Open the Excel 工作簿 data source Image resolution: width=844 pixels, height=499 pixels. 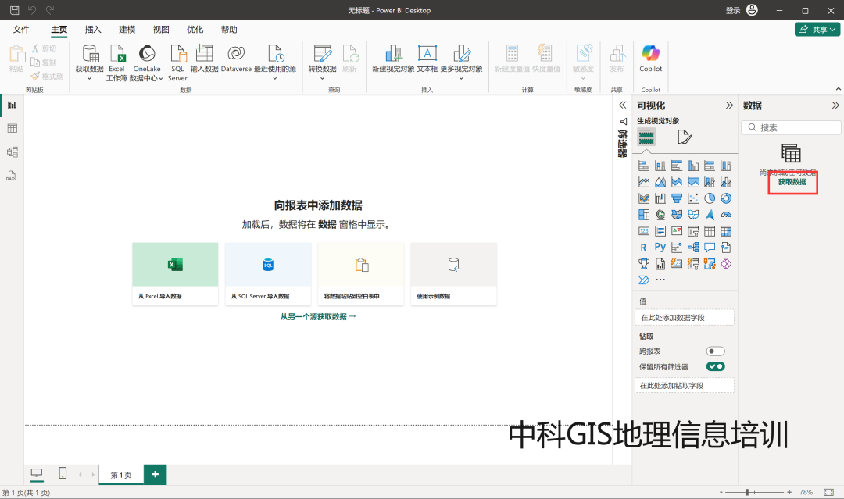pos(116,63)
